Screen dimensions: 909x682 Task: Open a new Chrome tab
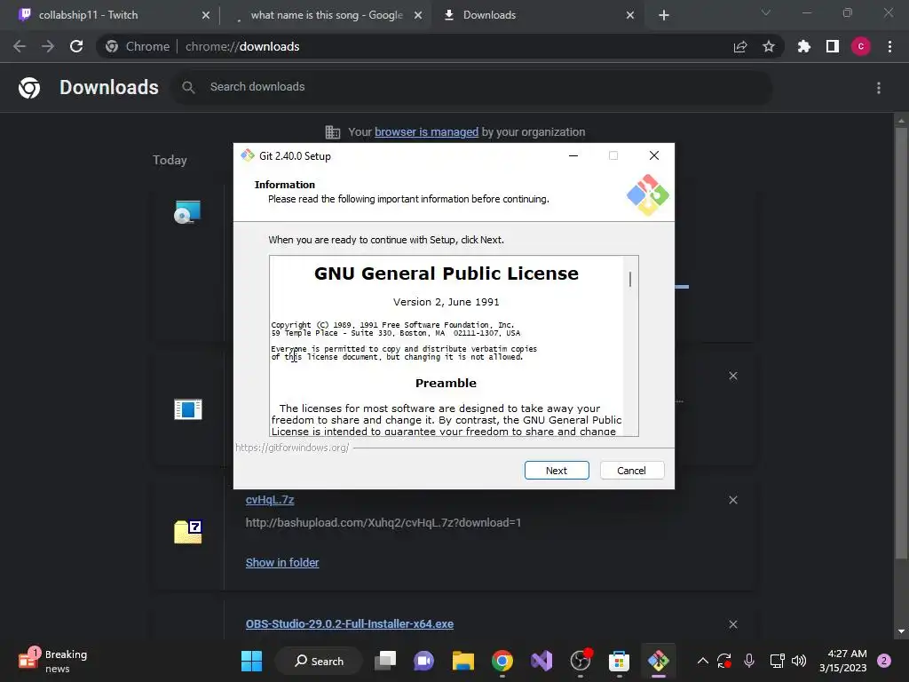[x=664, y=15]
